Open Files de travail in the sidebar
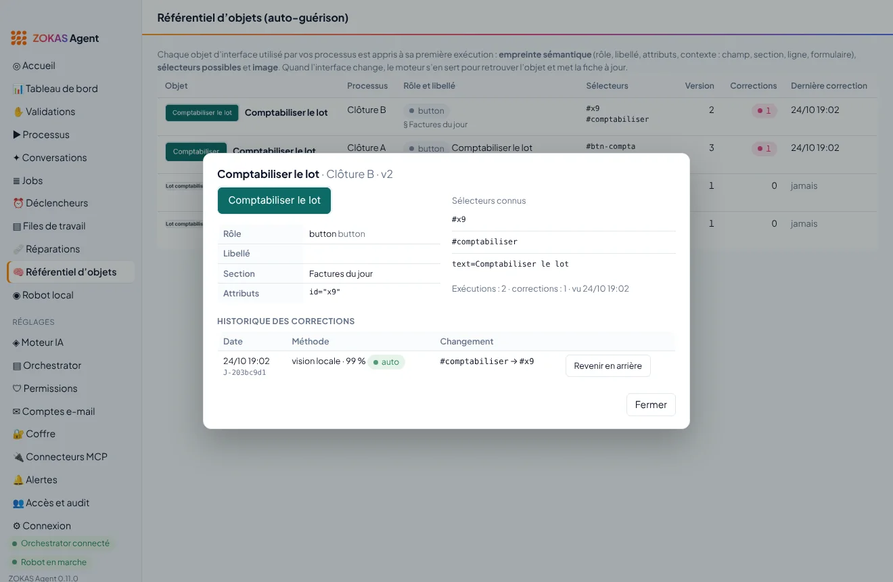The image size is (893, 582). 71,226
